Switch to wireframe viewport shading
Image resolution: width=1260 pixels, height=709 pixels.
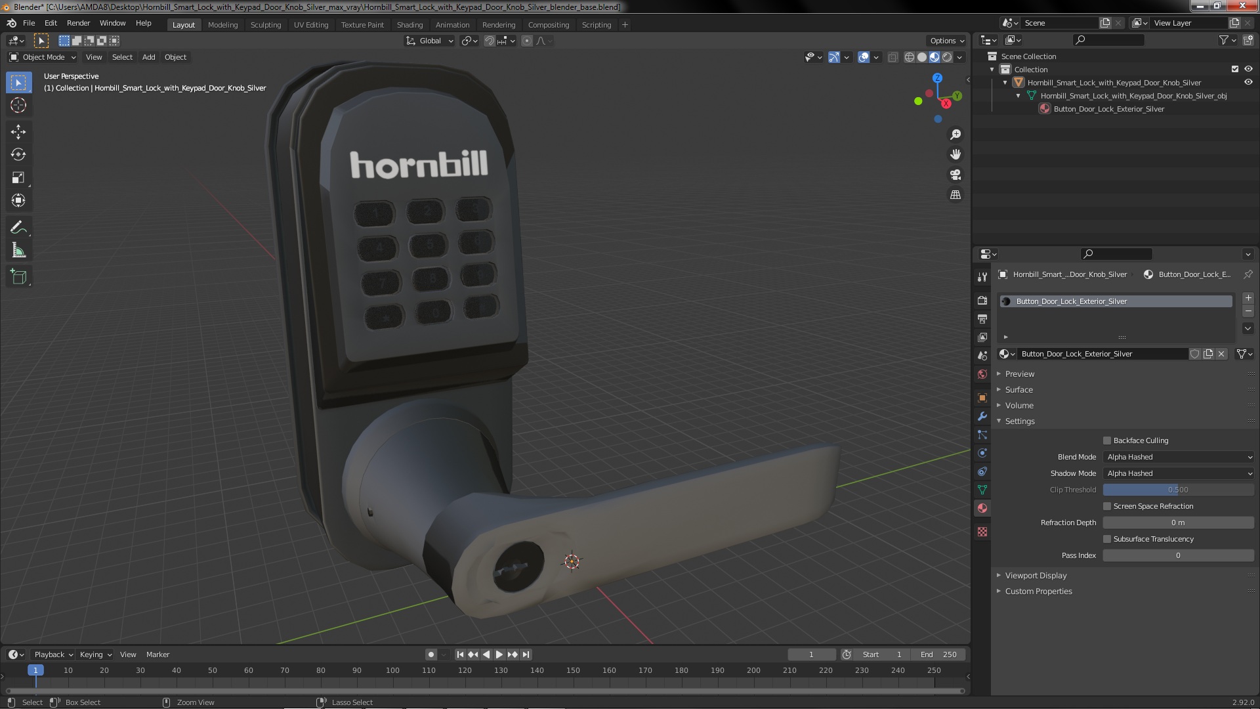click(x=910, y=57)
